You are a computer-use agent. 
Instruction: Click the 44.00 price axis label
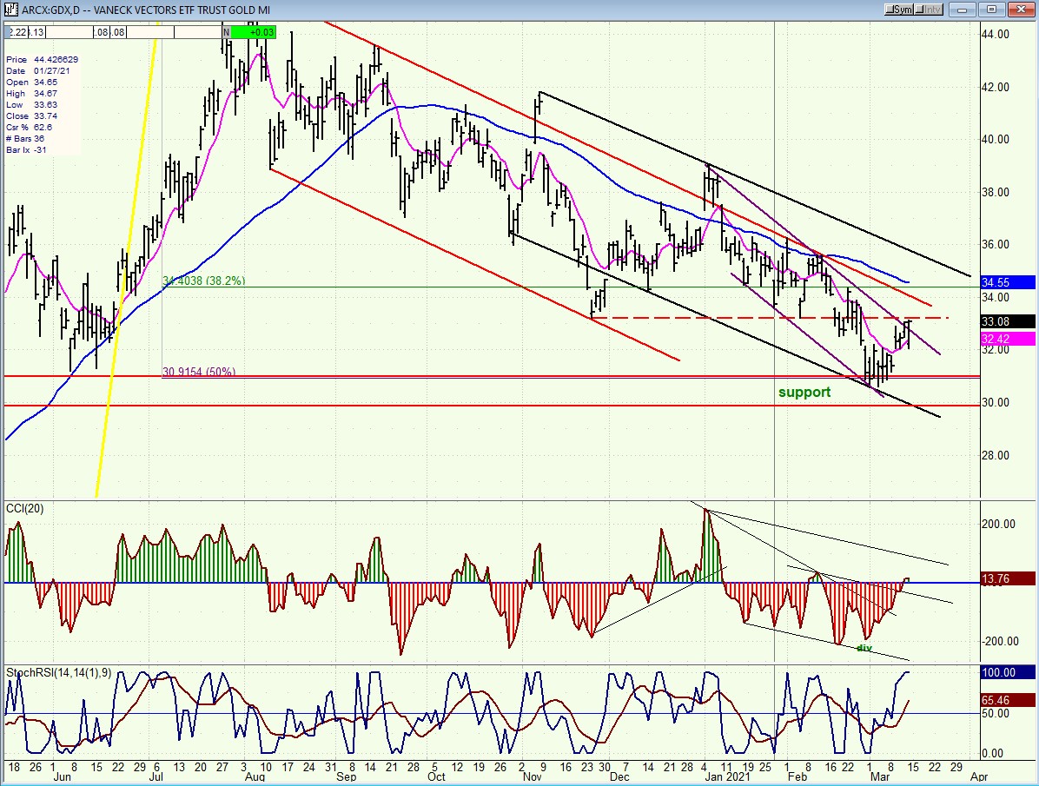tap(996, 35)
